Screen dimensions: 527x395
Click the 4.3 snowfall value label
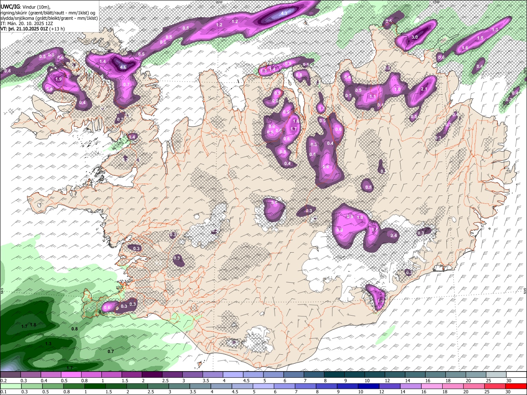pos(284,13)
